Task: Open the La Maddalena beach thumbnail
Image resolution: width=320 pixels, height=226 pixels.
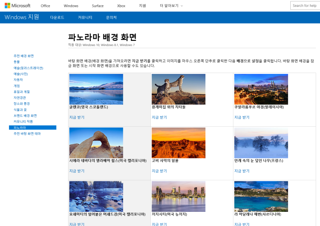Action: [x=261, y=196]
